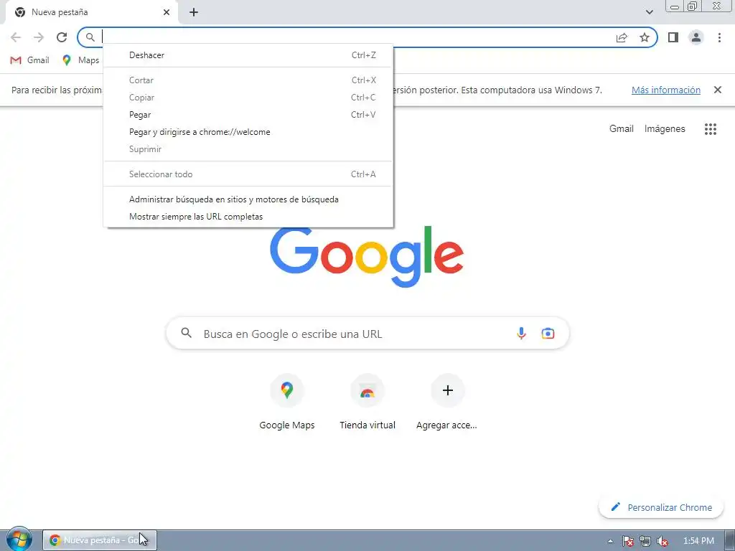The width and height of the screenshot is (735, 551).
Task: Click the search magnifier in address bar
Action: pyautogui.click(x=90, y=37)
